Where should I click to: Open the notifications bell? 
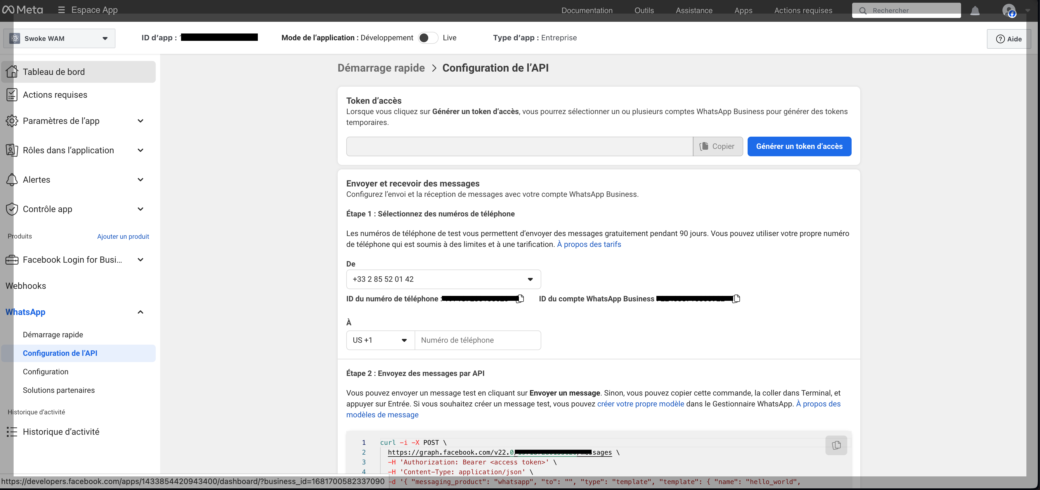(x=975, y=11)
